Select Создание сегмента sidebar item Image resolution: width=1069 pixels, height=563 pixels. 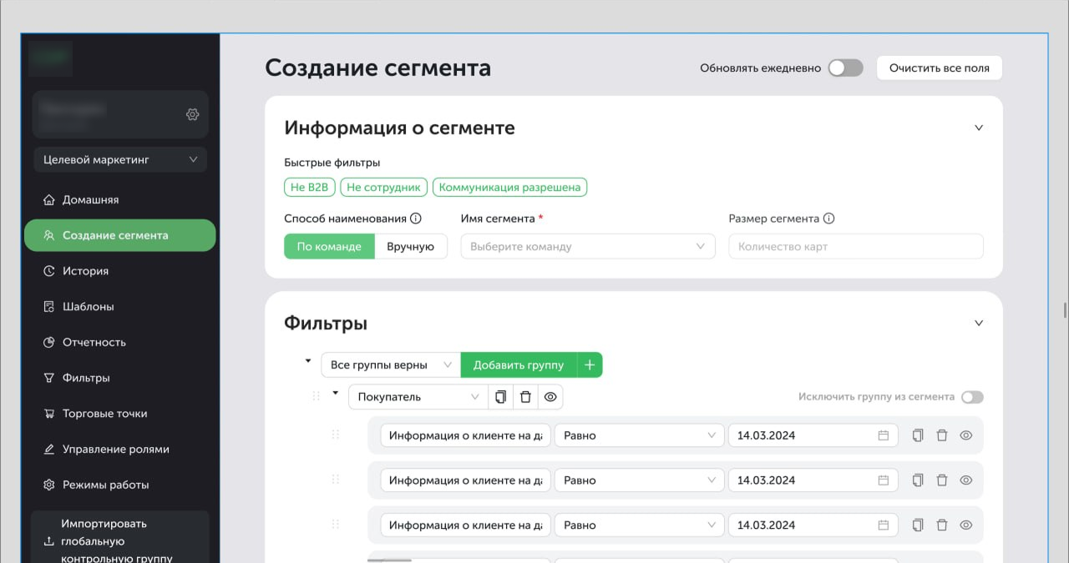[x=120, y=235]
